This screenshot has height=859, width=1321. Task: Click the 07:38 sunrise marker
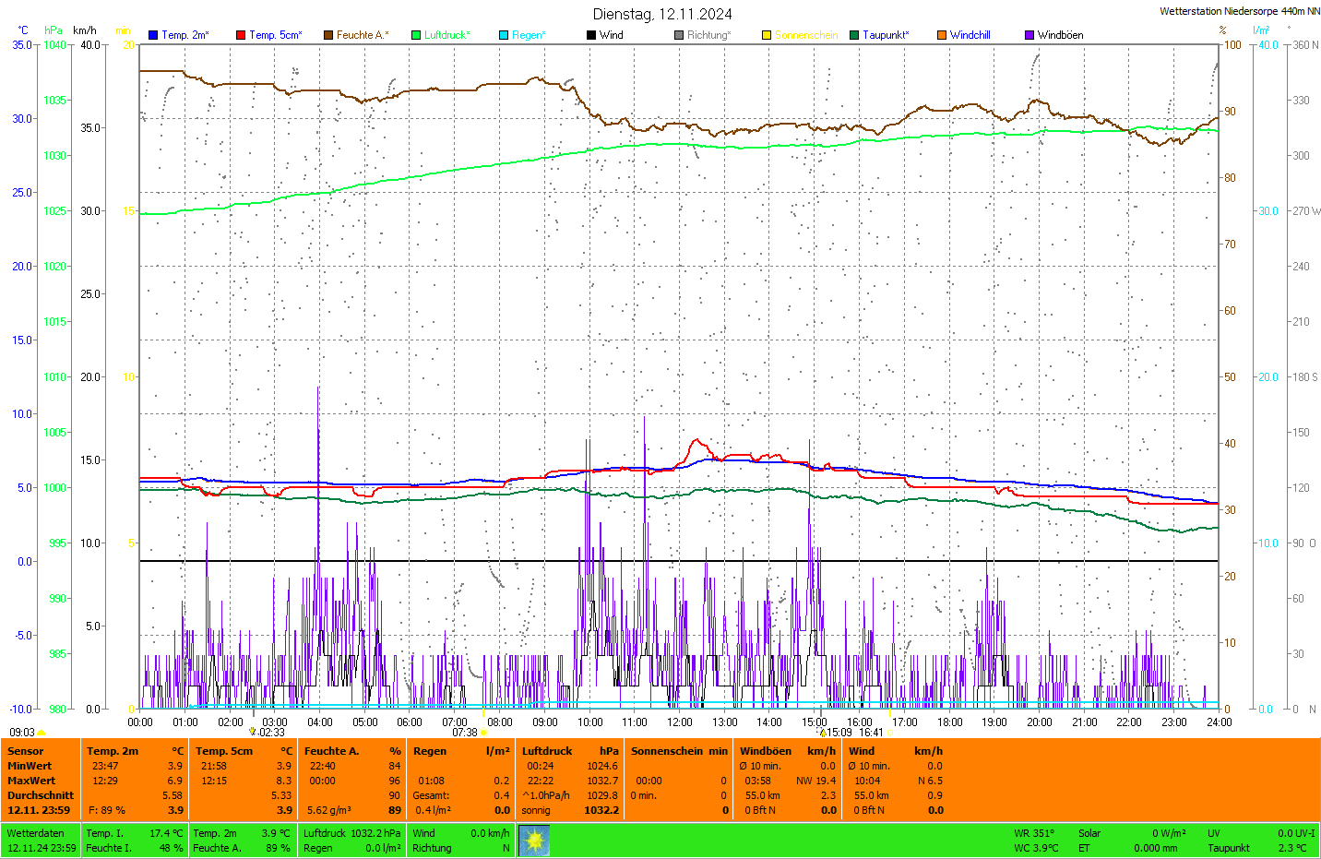point(483,733)
